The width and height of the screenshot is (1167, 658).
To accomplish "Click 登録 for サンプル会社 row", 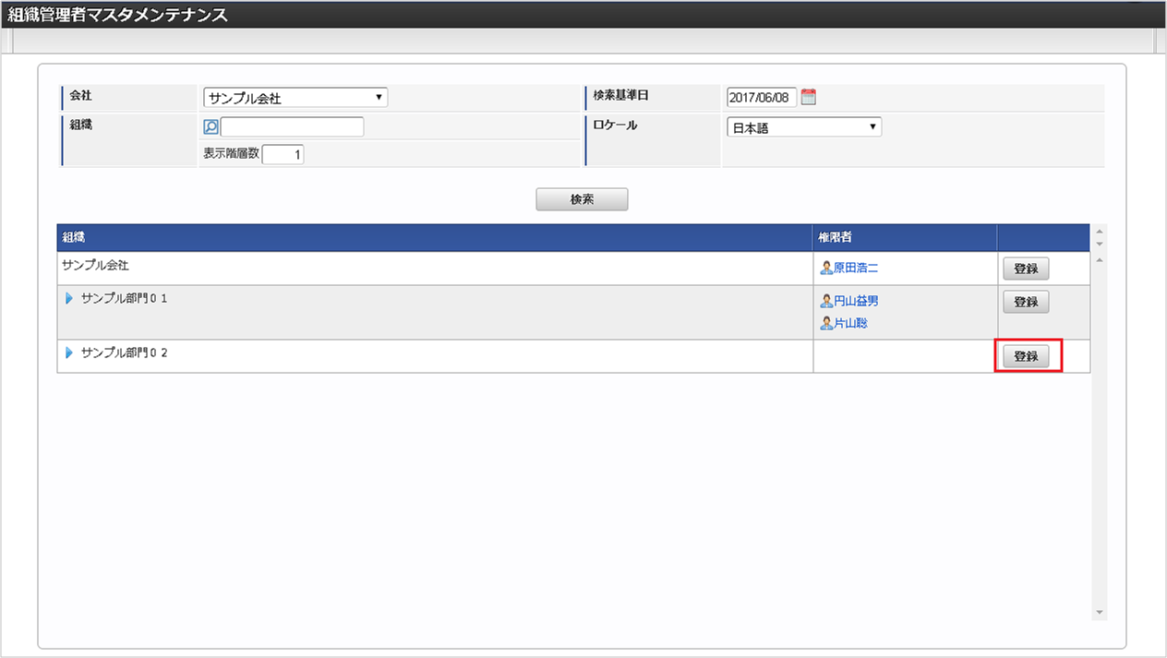I will [1026, 269].
